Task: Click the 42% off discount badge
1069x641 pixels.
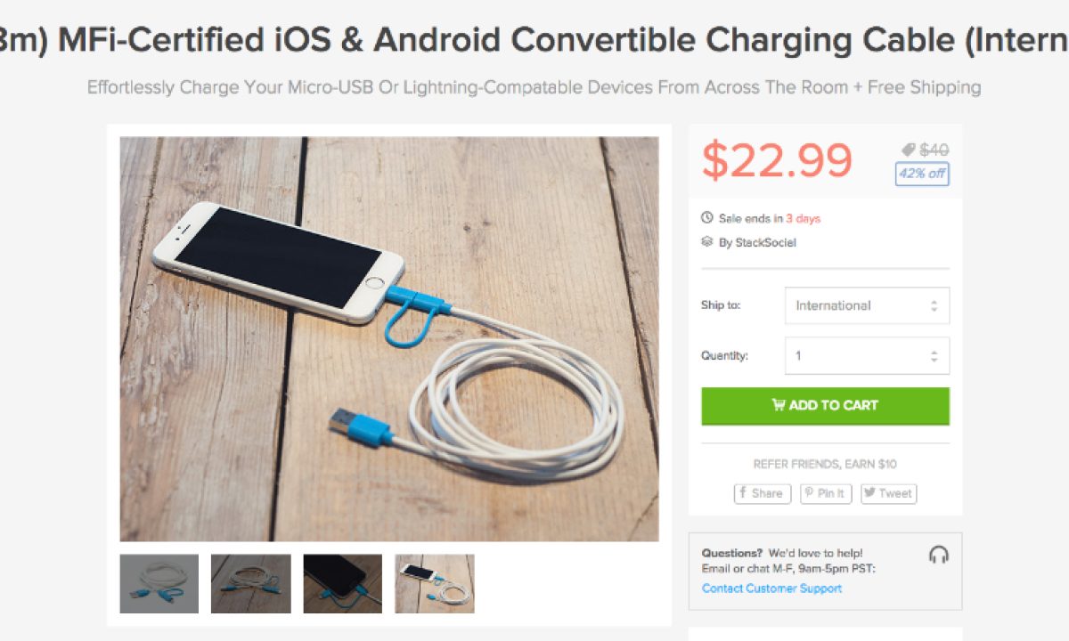Action: [x=922, y=174]
